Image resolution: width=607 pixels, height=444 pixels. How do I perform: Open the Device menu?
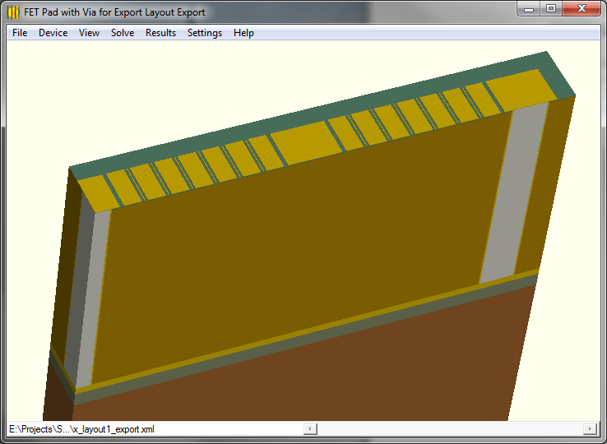(53, 33)
